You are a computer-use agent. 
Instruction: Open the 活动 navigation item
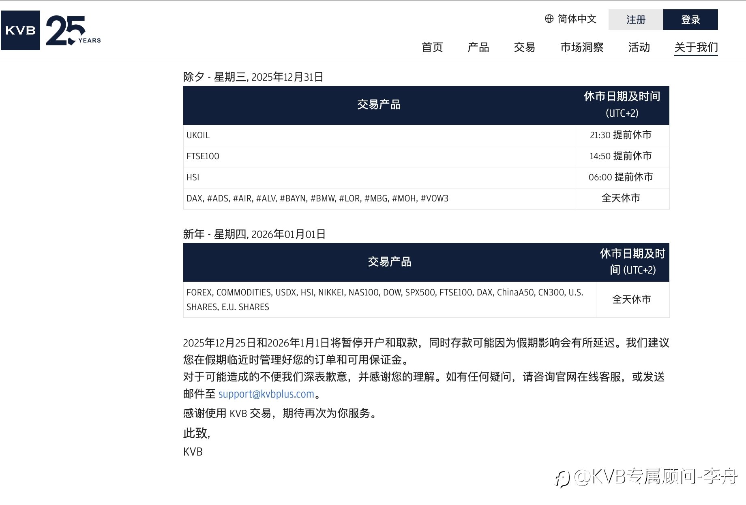pyautogui.click(x=639, y=47)
